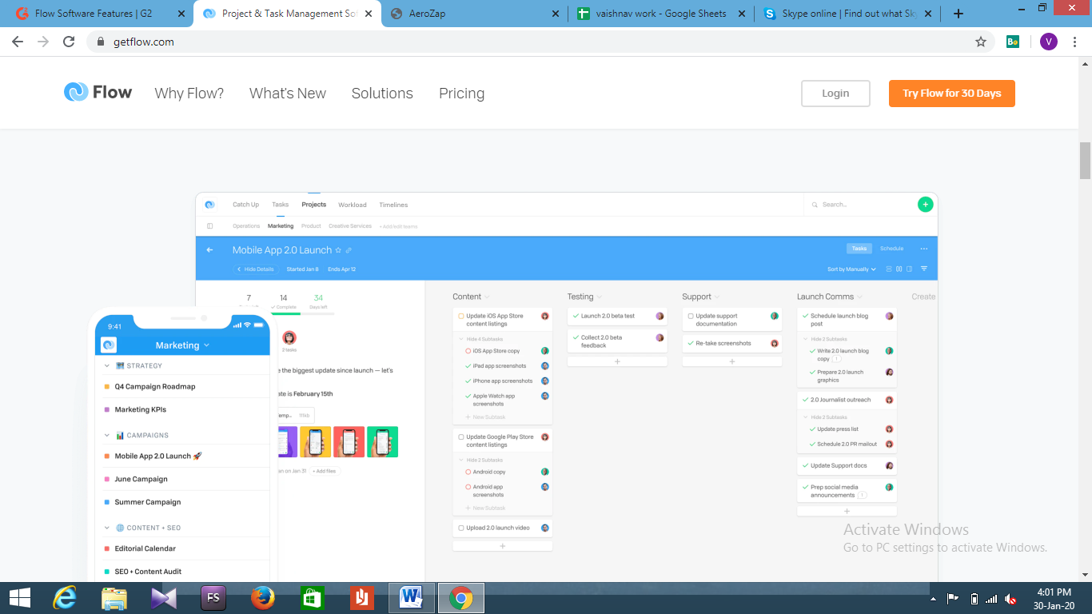Open the Pricing link
Image resolution: width=1092 pixels, height=614 pixels.
[x=461, y=94]
